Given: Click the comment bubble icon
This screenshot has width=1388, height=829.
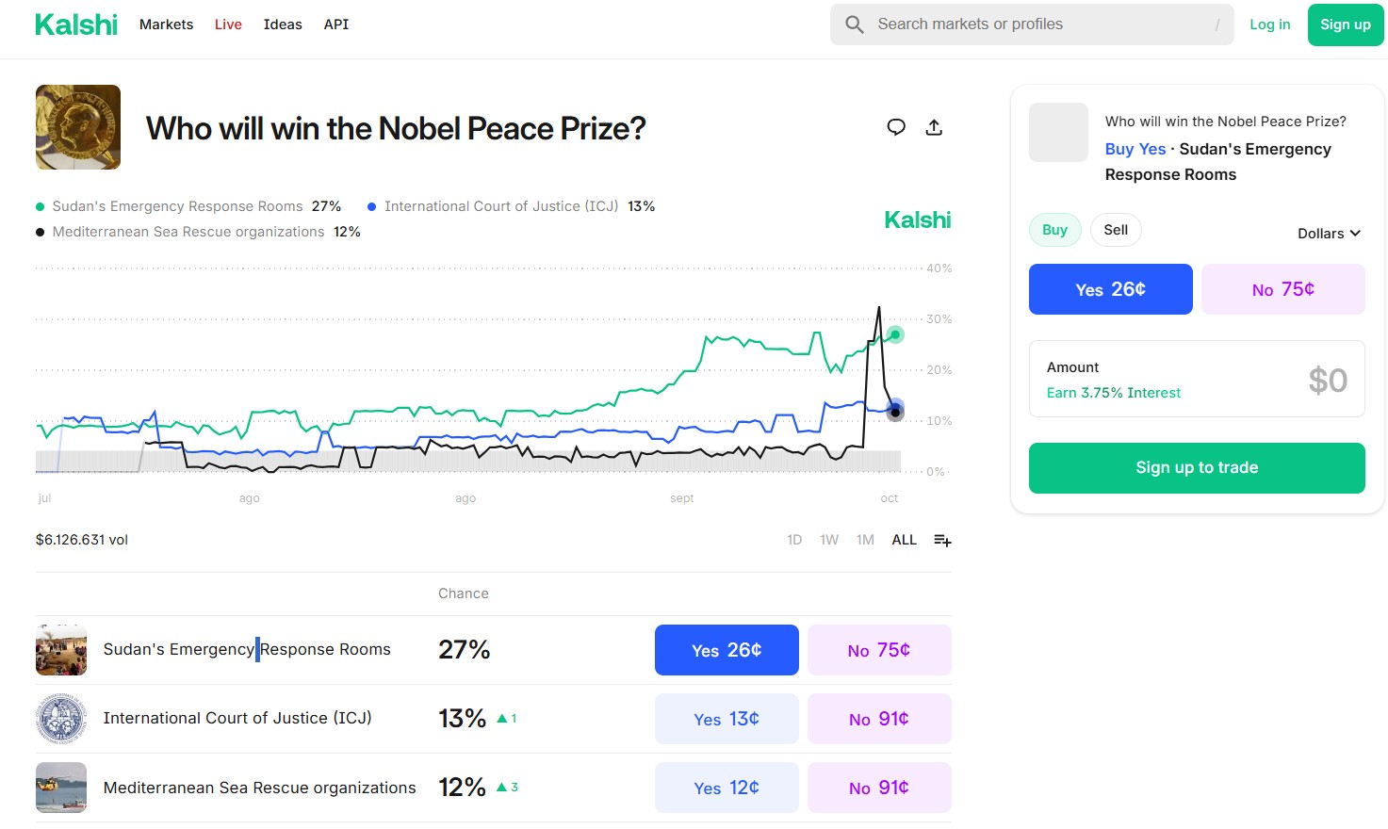Looking at the screenshot, I should [896, 127].
